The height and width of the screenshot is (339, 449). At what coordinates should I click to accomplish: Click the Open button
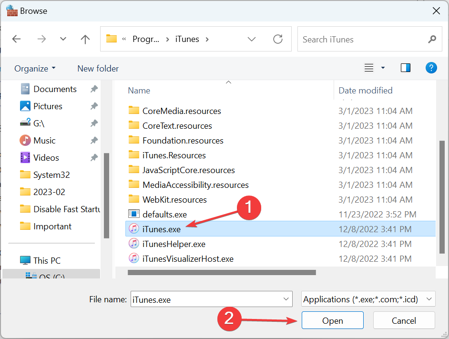click(x=332, y=320)
